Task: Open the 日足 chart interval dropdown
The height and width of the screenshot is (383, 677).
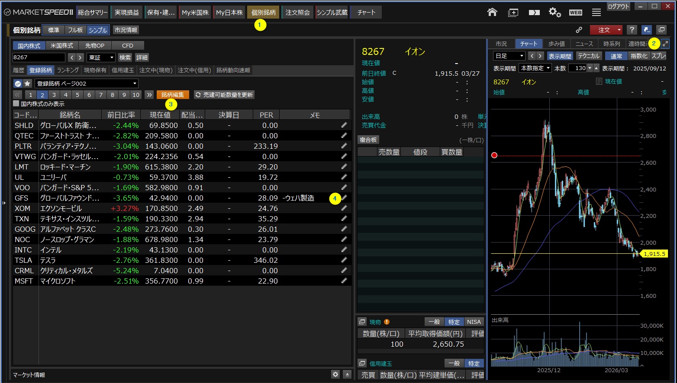Action: pyautogui.click(x=509, y=56)
